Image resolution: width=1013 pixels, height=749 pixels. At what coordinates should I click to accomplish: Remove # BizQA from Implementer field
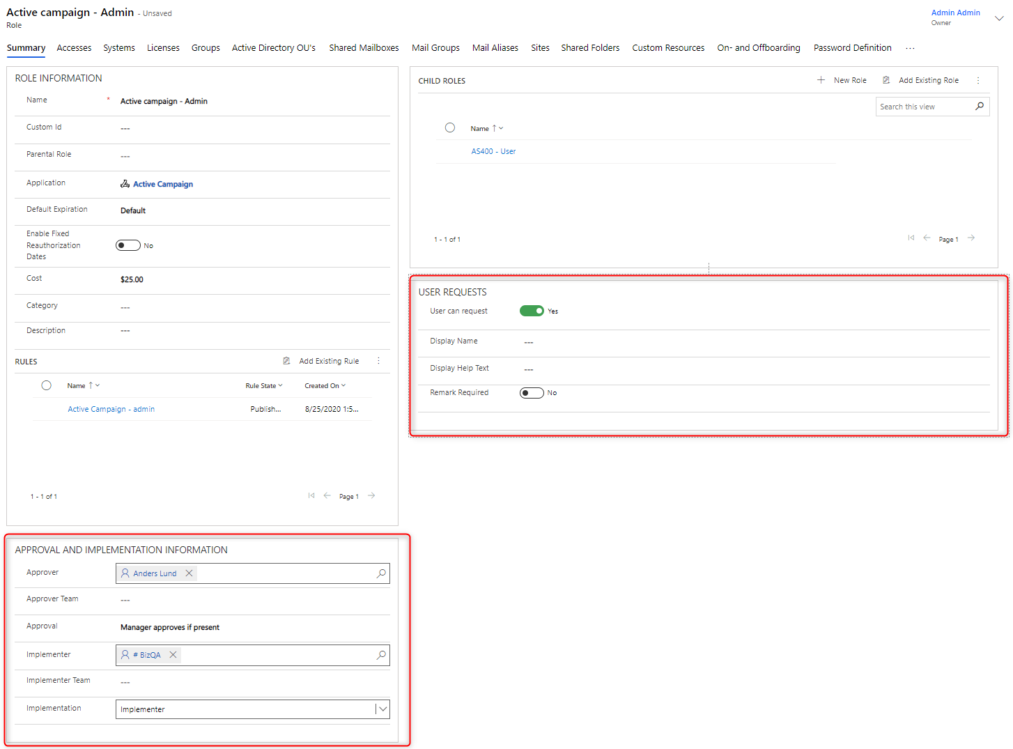pos(173,655)
